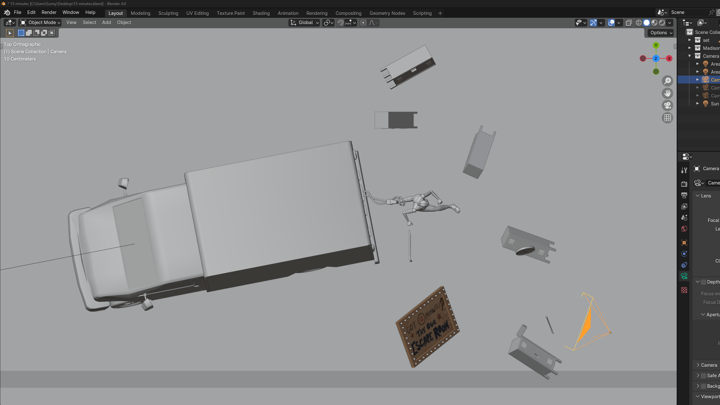Open the viewport Add menu
Image resolution: width=720 pixels, height=405 pixels.
pos(106,22)
